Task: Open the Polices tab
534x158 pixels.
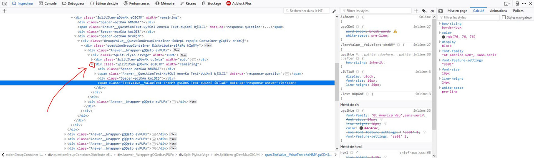Action: point(518,11)
